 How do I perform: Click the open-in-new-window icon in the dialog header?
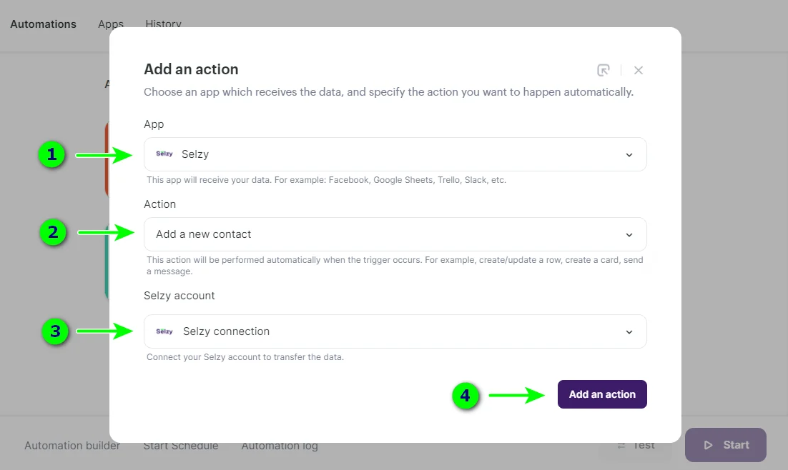(604, 69)
